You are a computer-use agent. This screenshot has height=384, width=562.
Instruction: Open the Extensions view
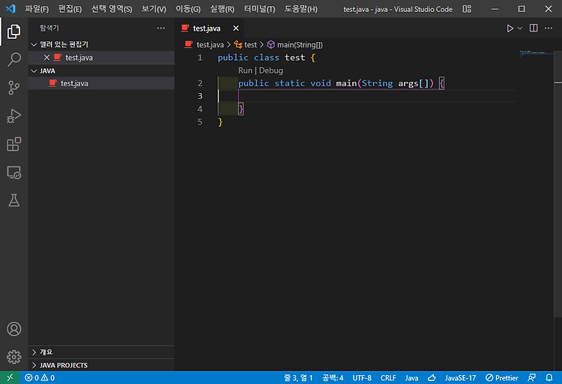[14, 144]
